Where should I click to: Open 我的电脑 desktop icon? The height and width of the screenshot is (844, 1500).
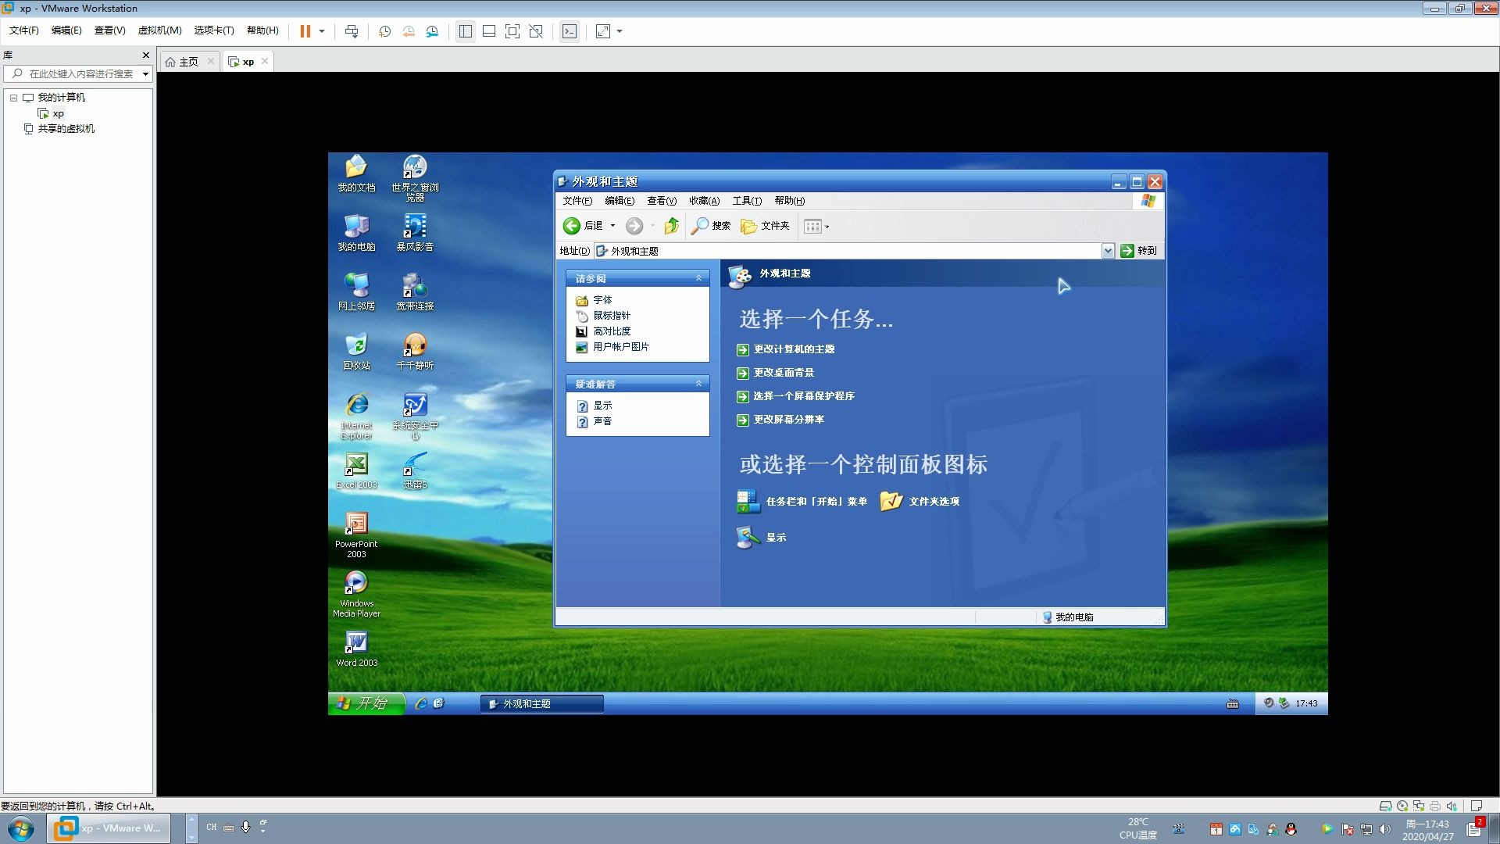point(356,233)
